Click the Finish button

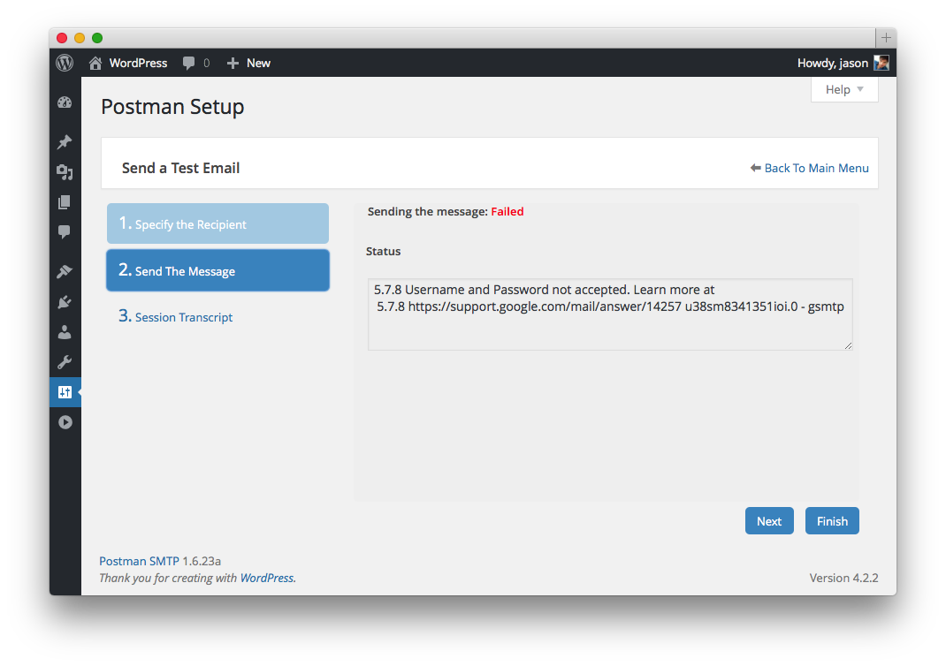pos(832,521)
